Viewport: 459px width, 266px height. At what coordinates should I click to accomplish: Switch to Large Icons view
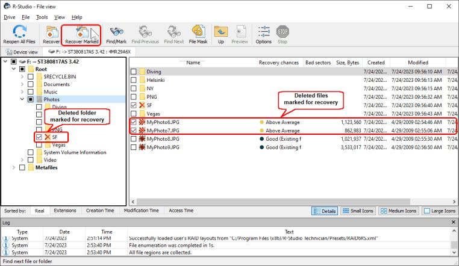point(440,211)
